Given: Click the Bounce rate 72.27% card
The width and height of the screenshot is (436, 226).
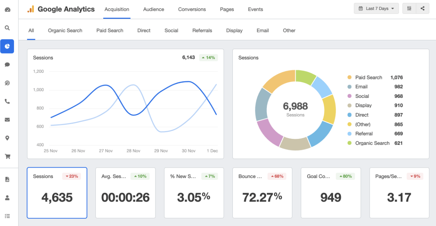Looking at the screenshot, I should click(x=262, y=193).
